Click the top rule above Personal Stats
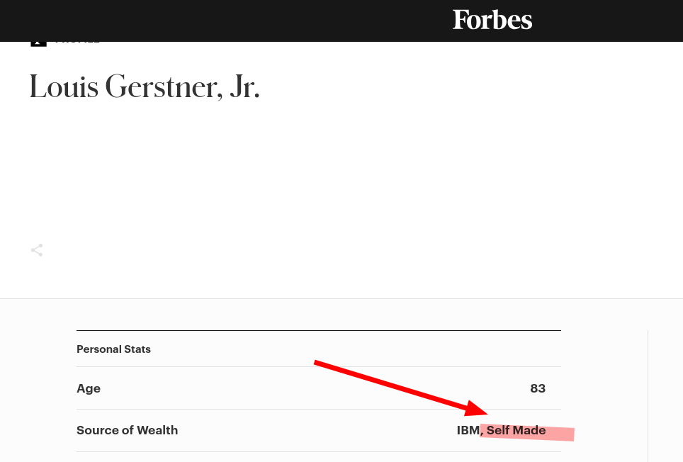This screenshot has height=462, width=683. tap(319, 330)
